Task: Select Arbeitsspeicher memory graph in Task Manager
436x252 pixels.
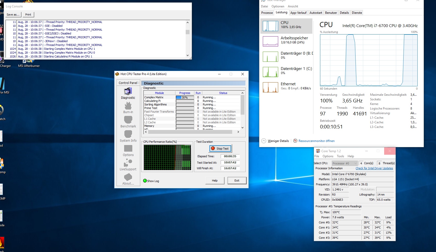Action: click(270, 41)
